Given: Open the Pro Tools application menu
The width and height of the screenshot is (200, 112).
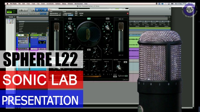Looking at the screenshot, I should coord(13,4).
